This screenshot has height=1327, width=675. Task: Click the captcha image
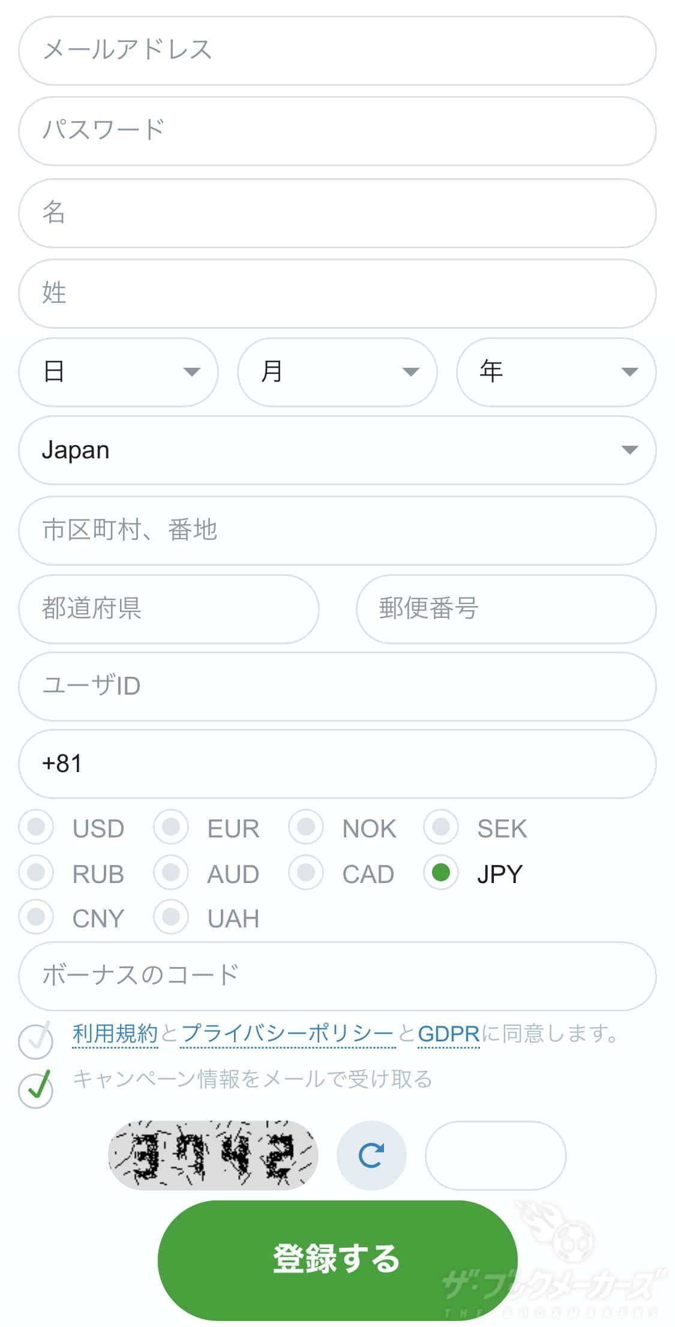[212, 1155]
